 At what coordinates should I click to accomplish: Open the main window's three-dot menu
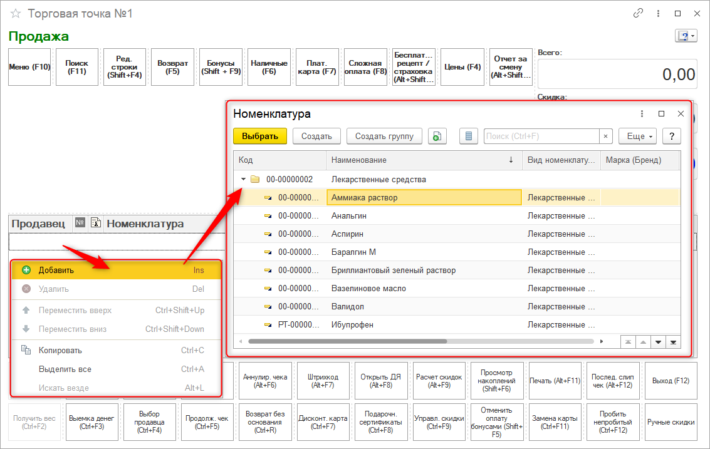point(658,14)
